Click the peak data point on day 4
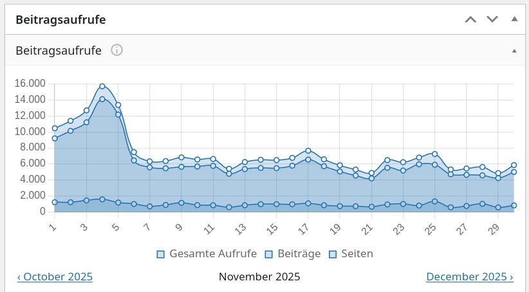Image resolution: width=529 pixels, height=292 pixels. point(102,86)
